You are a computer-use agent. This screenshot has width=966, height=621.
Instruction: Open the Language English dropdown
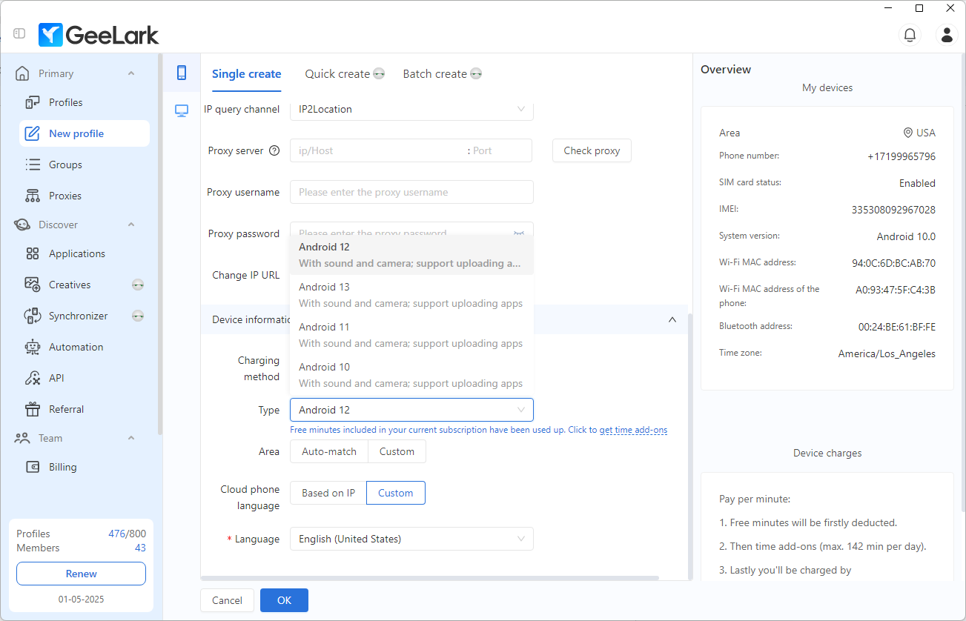(x=411, y=539)
